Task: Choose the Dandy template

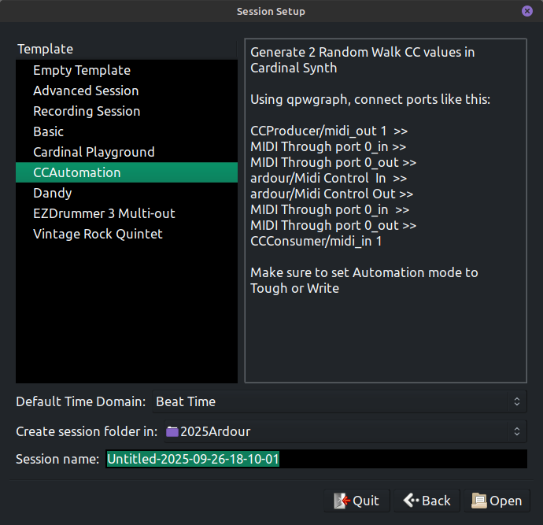Action: coord(53,193)
